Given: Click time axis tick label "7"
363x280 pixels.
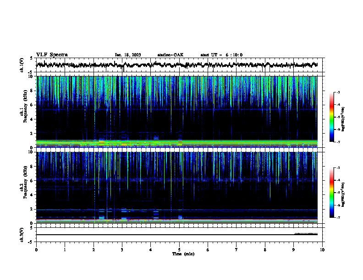Looking at the screenshot, I should [x=236, y=250].
